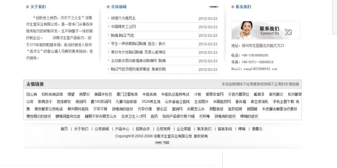Visit friendly link 真空滤油机
The image size is (337, 168).
point(259,102)
